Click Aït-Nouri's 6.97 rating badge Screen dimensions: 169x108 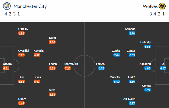(x=132, y=103)
